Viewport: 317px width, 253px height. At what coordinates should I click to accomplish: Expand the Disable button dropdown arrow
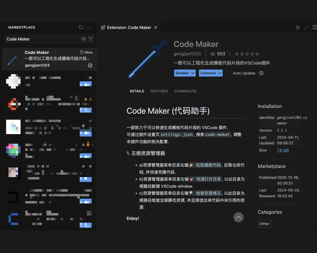[193, 73]
